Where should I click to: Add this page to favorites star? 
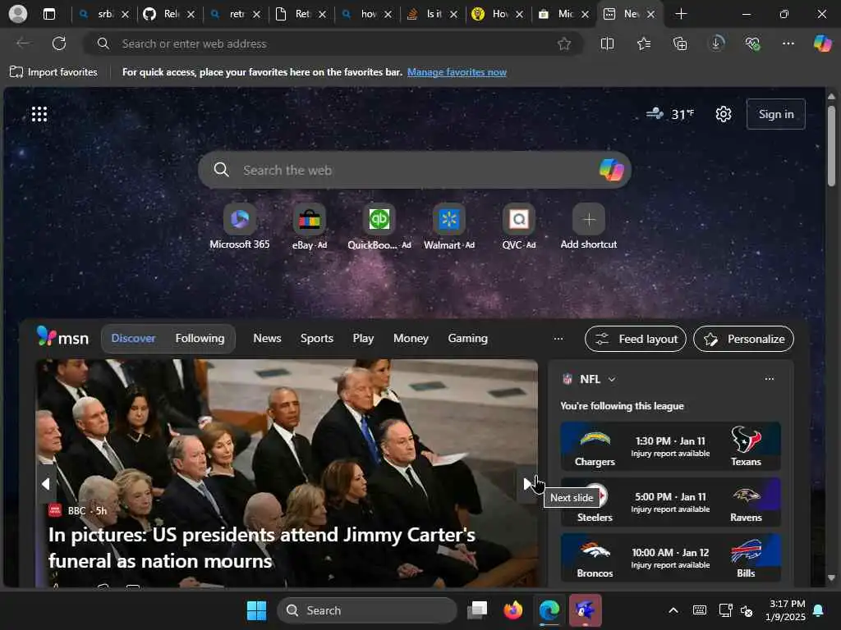tap(563, 43)
